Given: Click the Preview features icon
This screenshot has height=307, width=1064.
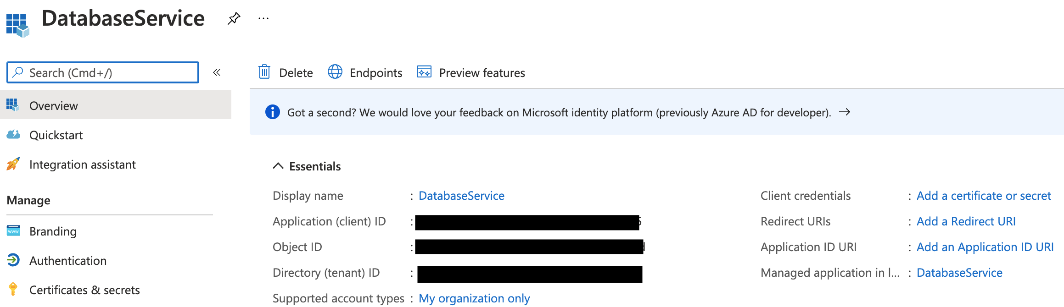Looking at the screenshot, I should [424, 72].
